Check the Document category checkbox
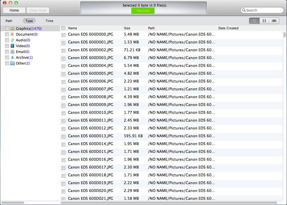287x205 pixels. point(7,34)
